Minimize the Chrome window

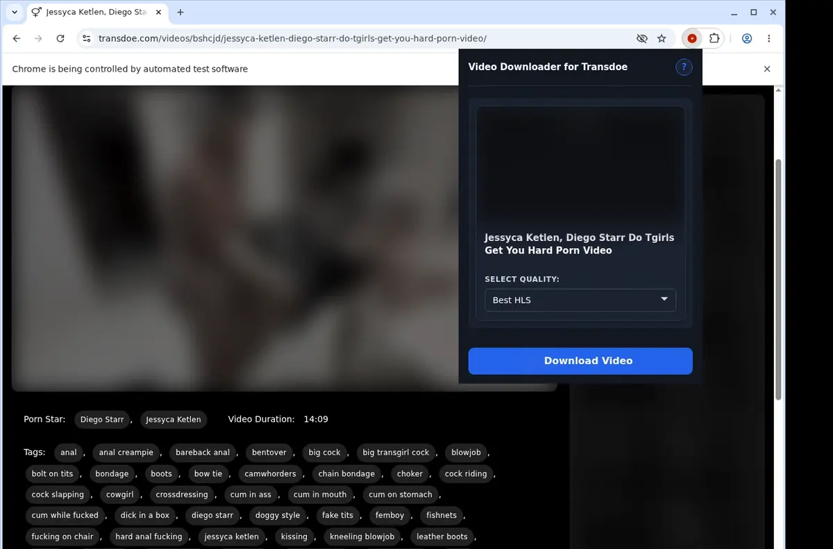coord(736,13)
